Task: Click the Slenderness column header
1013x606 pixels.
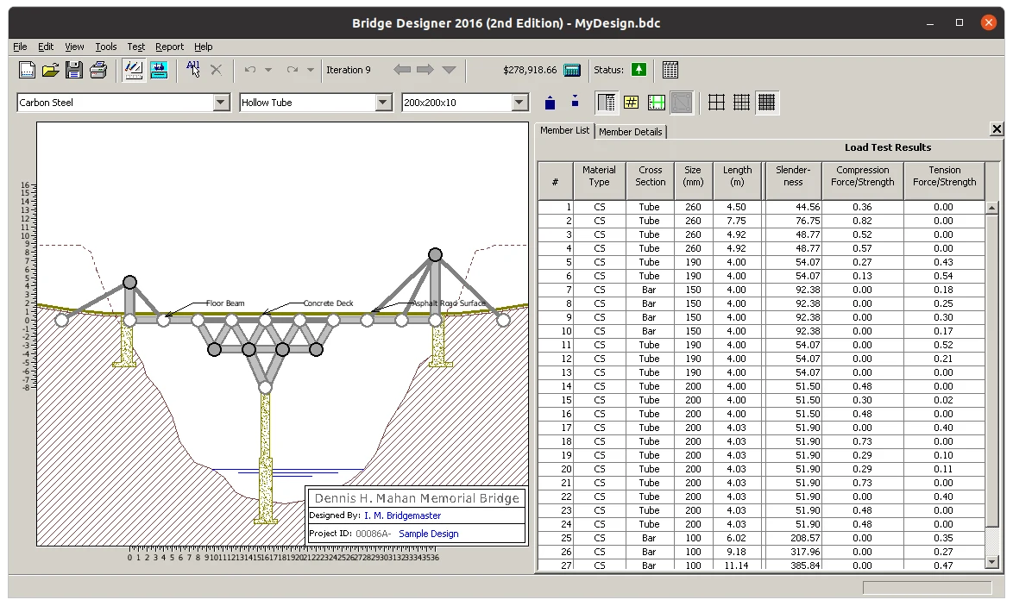Action: [793, 180]
